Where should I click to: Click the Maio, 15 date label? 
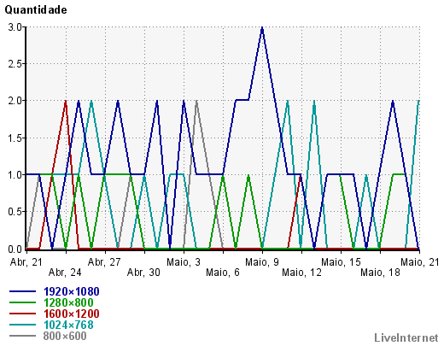point(341,262)
